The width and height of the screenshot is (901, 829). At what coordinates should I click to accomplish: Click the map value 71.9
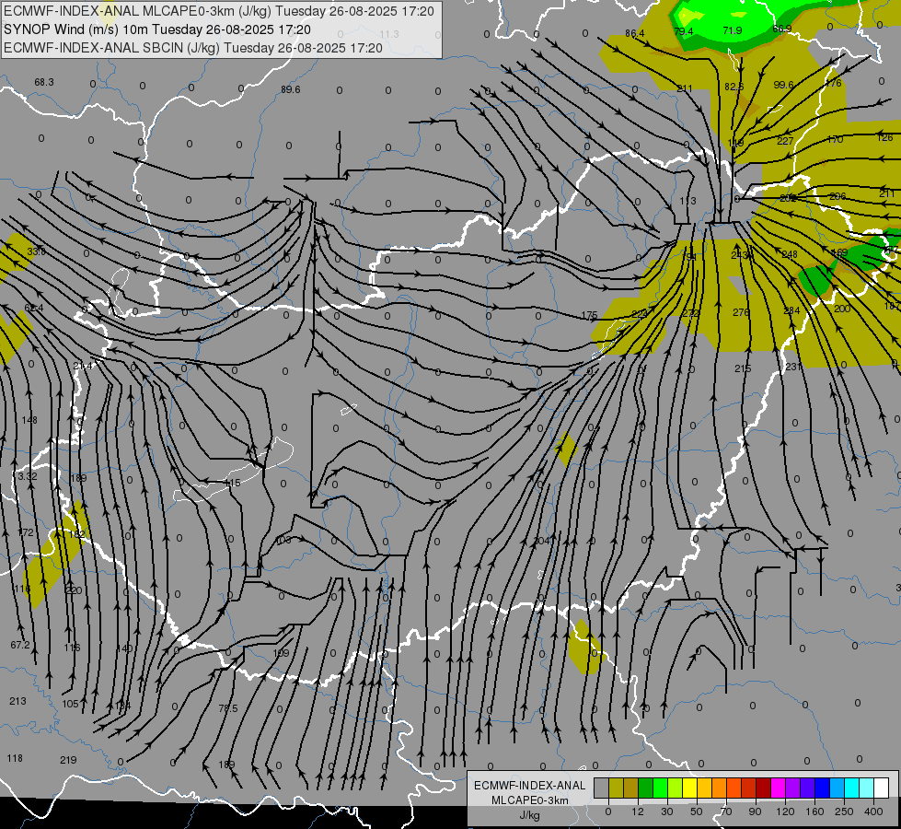point(732,29)
